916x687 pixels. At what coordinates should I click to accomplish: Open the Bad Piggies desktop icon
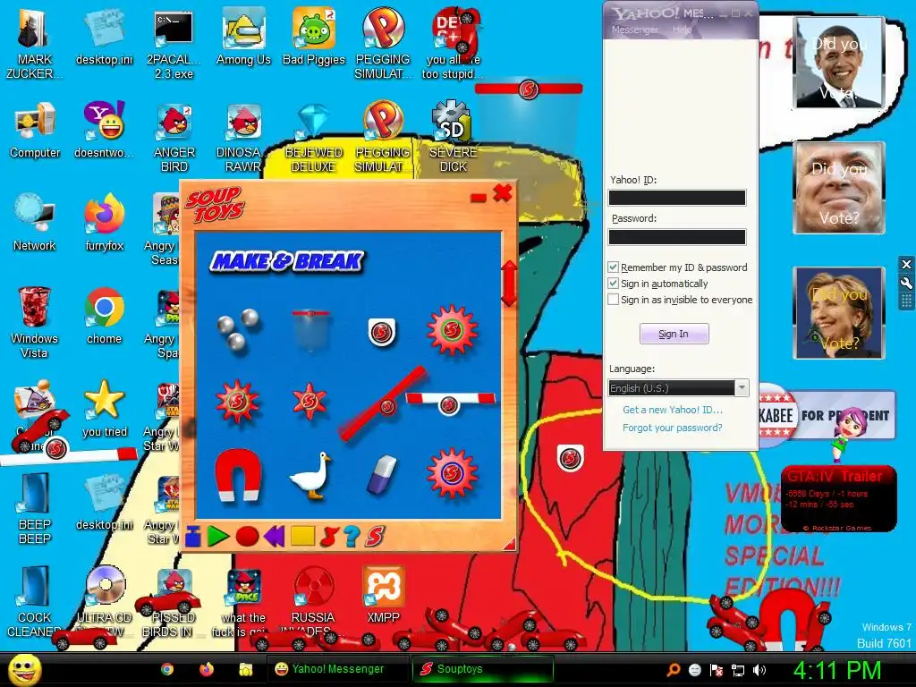coord(314,36)
